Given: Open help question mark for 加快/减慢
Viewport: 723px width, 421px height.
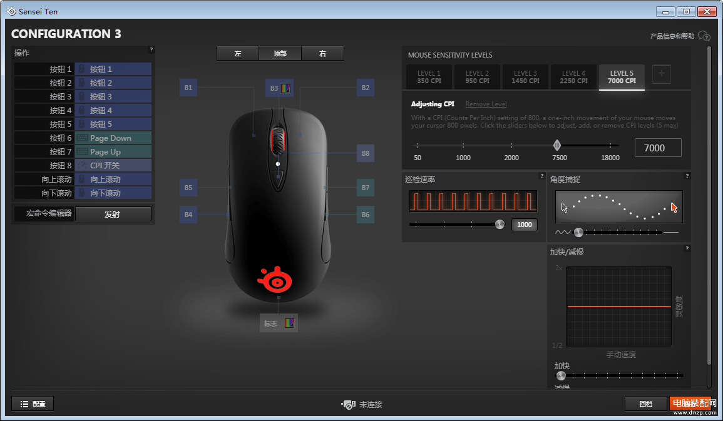Looking at the screenshot, I should click(687, 249).
